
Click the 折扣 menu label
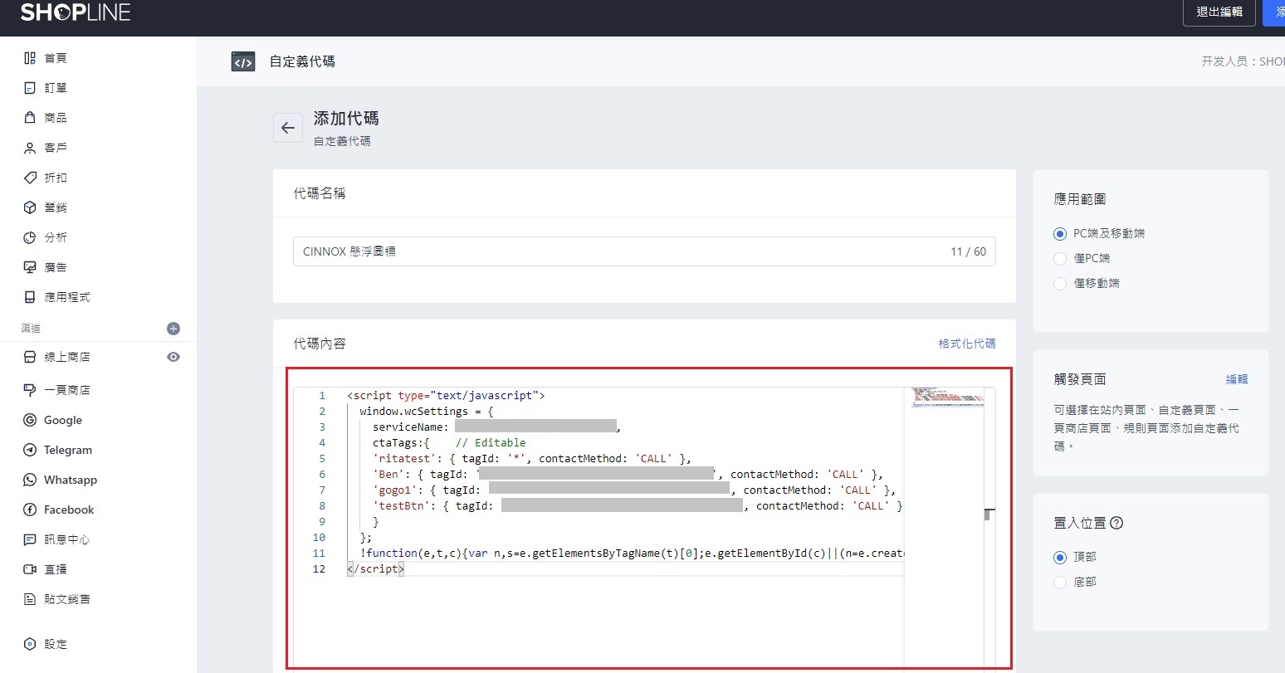click(56, 178)
